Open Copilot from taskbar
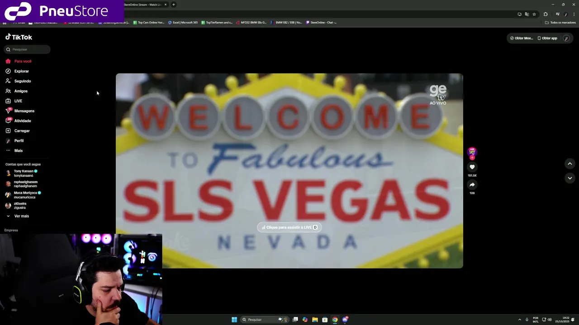Screen dimensions: 579x325 [305, 320]
